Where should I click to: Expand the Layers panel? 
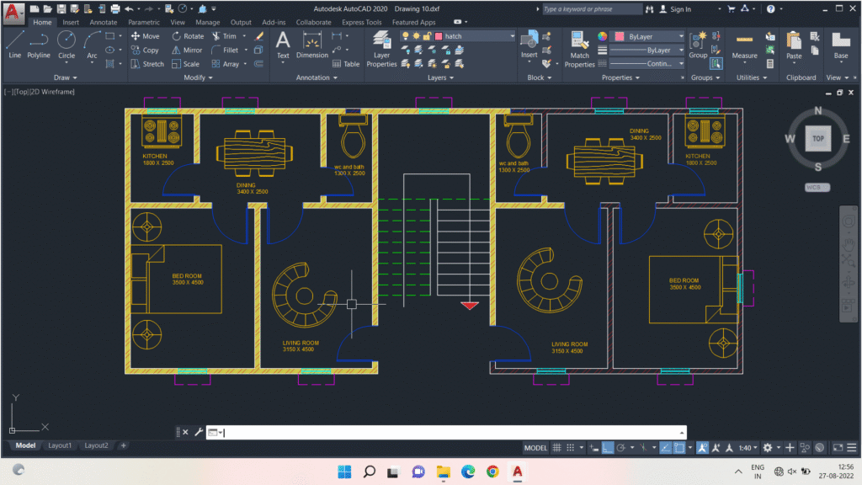(440, 77)
